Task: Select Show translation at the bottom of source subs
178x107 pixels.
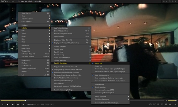Action: click(x=110, y=81)
